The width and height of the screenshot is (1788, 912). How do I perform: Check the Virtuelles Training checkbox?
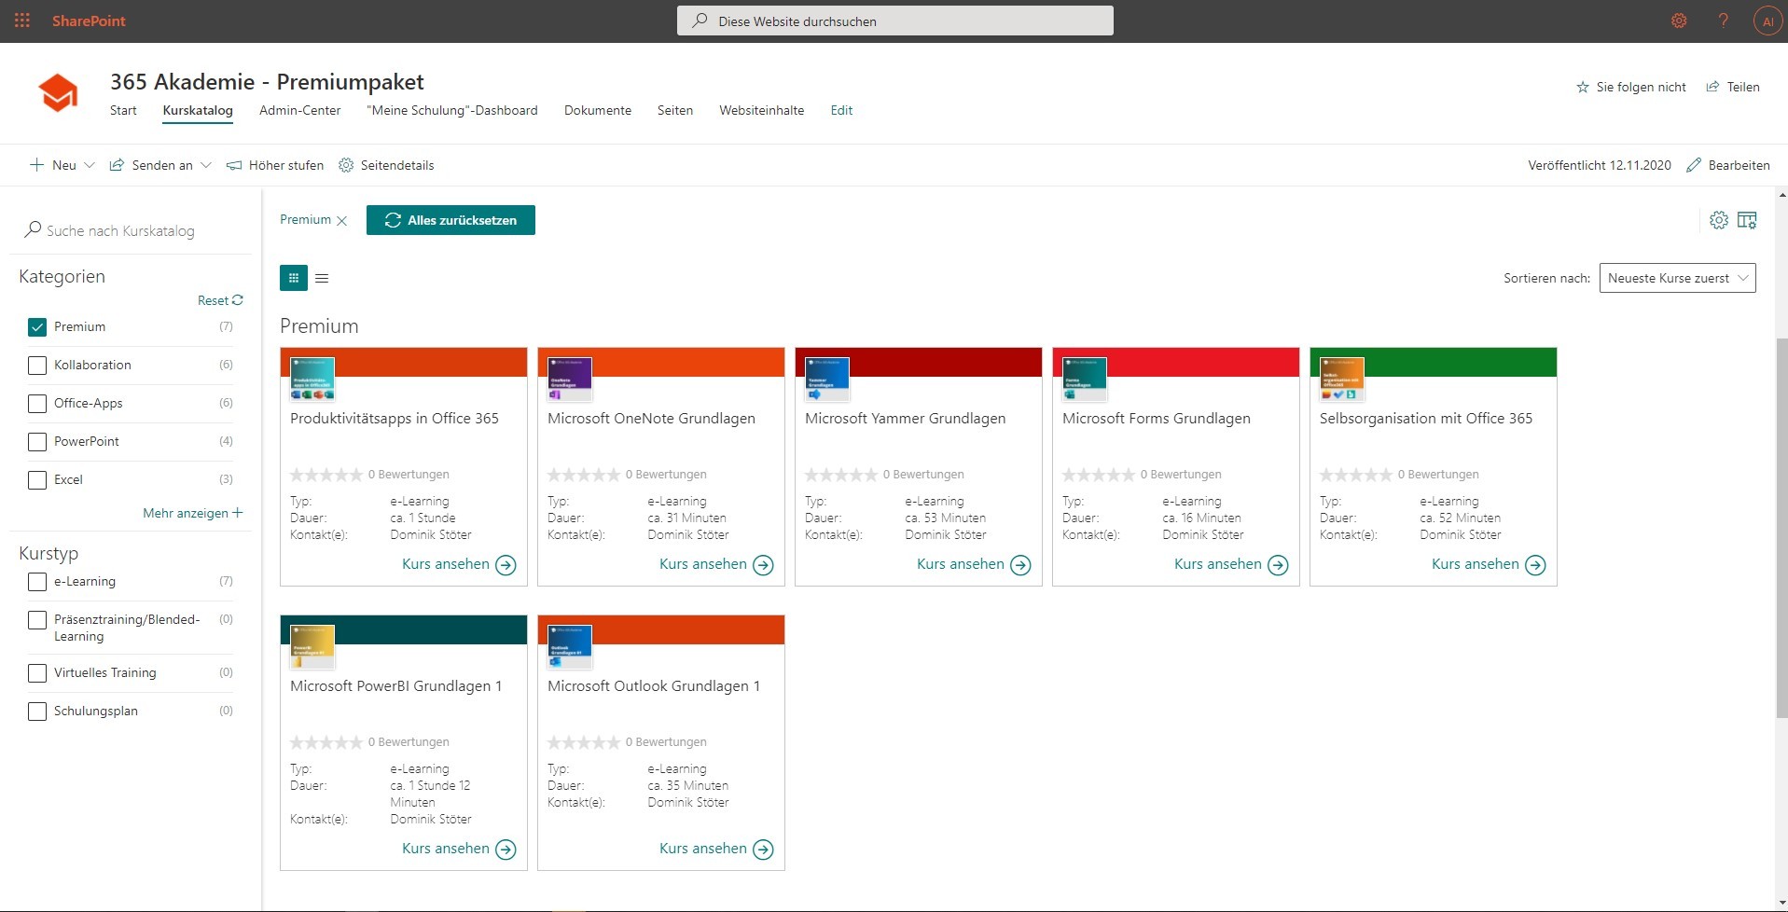(x=37, y=673)
